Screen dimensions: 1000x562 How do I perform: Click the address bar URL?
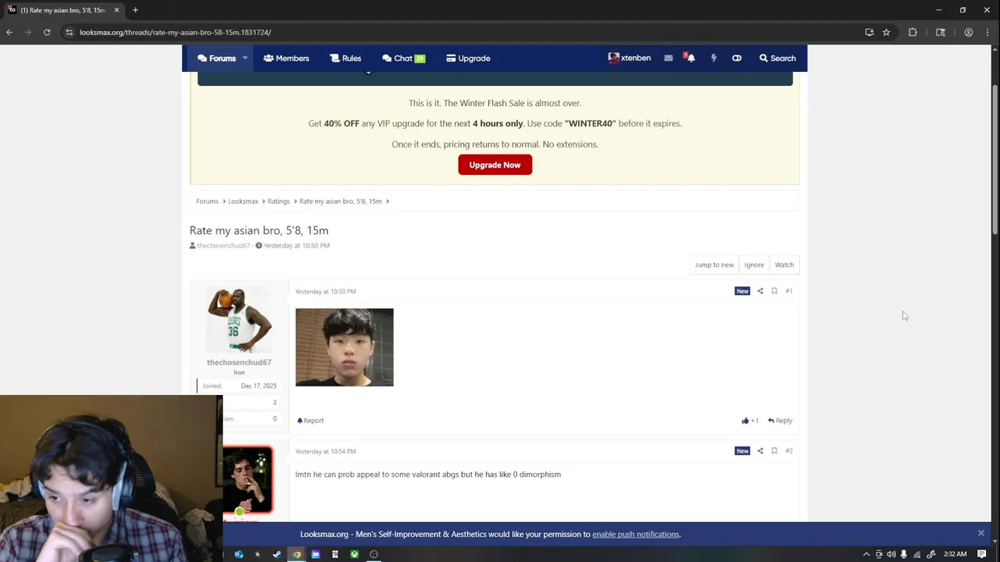(175, 32)
